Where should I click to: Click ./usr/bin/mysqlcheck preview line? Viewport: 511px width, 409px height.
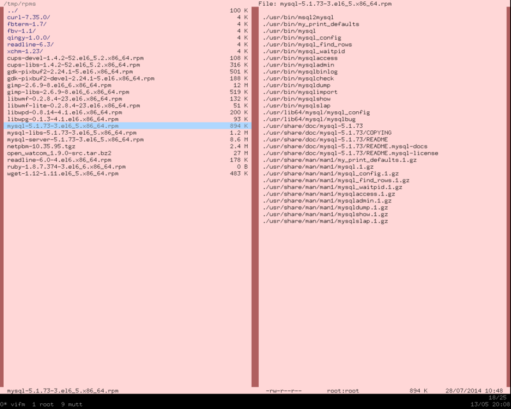click(x=298, y=79)
